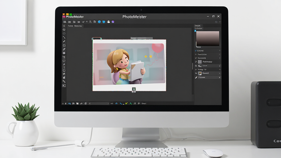Toggle visibility icon of the photo thumbnail layer
This screenshot has height=158, width=281.
pos(196,73)
